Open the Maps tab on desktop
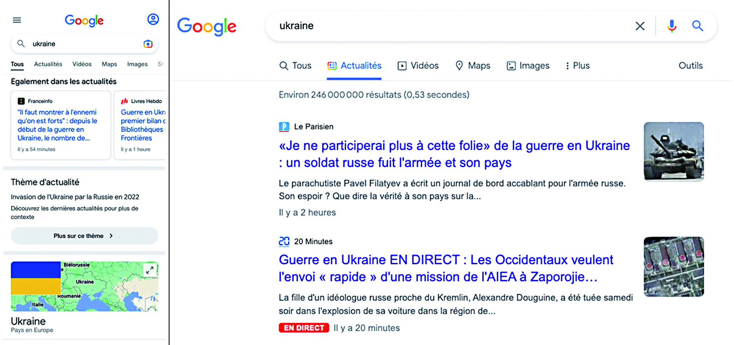Screen dimensions: 734x345 (x=473, y=66)
